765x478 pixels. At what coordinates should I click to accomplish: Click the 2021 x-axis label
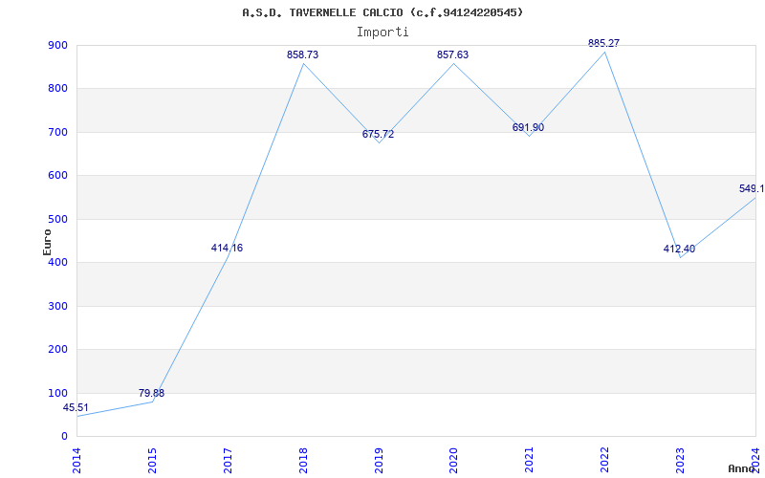click(x=530, y=460)
